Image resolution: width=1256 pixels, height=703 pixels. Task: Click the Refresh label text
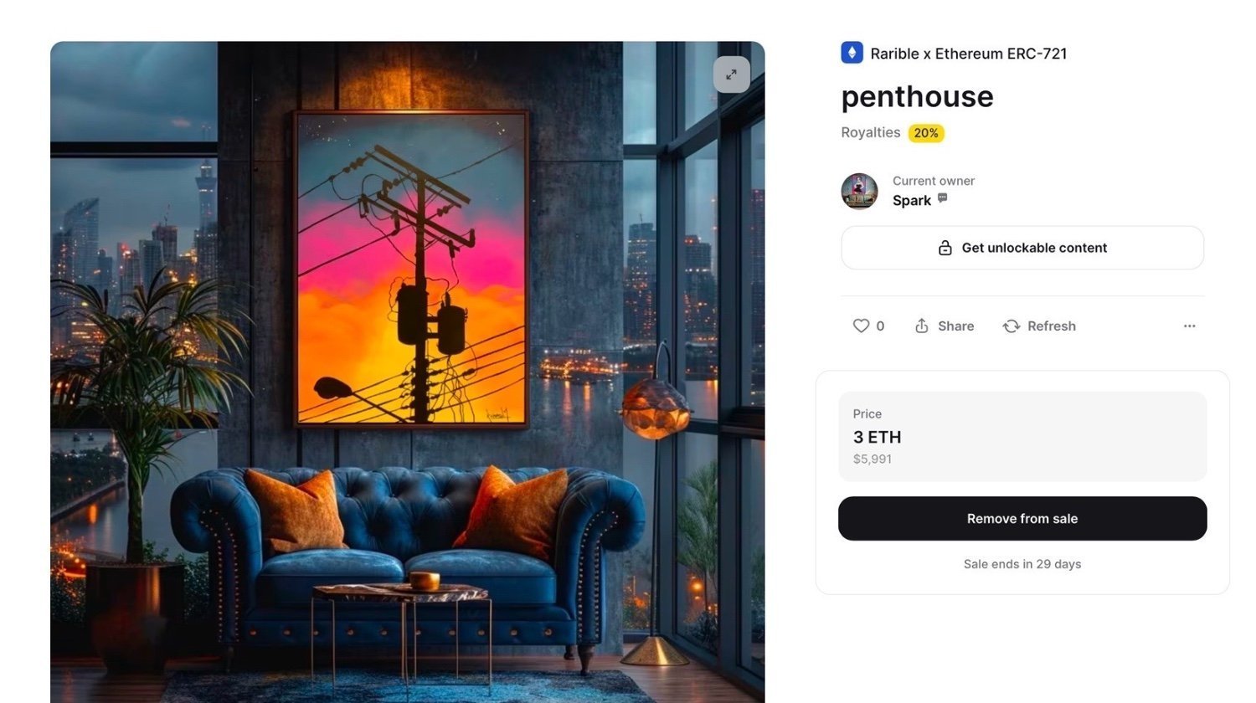click(1052, 326)
